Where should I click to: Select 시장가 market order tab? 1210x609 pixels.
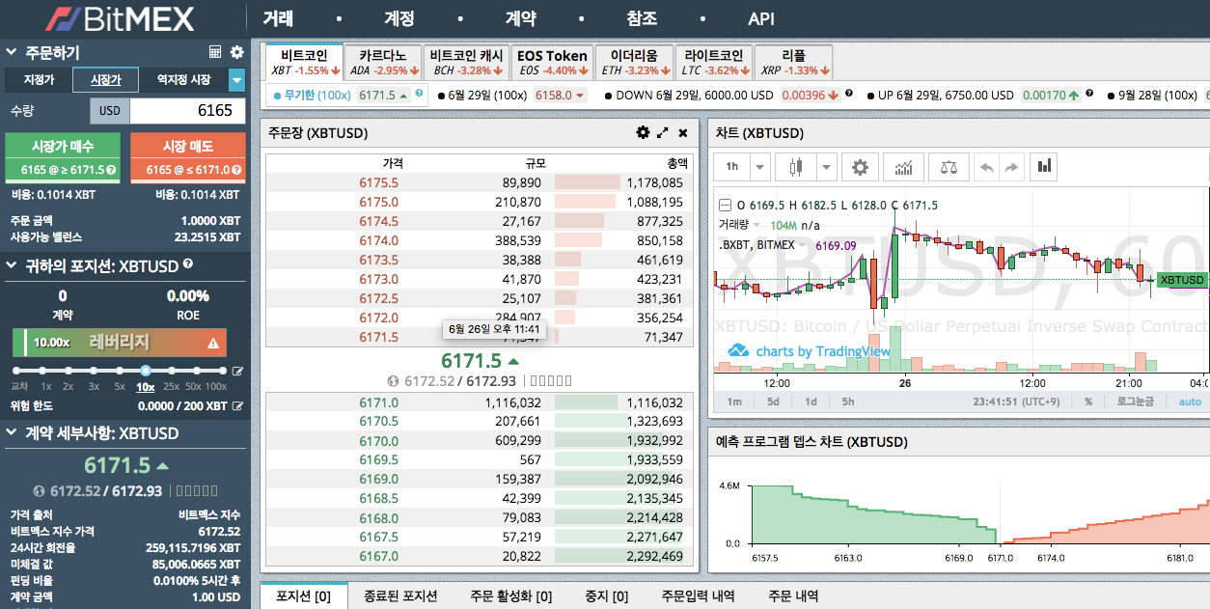coord(105,80)
